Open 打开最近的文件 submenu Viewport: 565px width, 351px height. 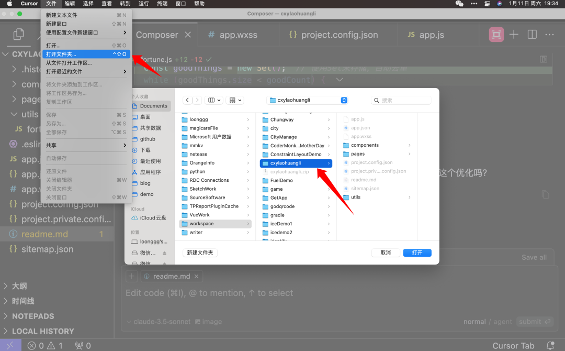[x=86, y=71]
